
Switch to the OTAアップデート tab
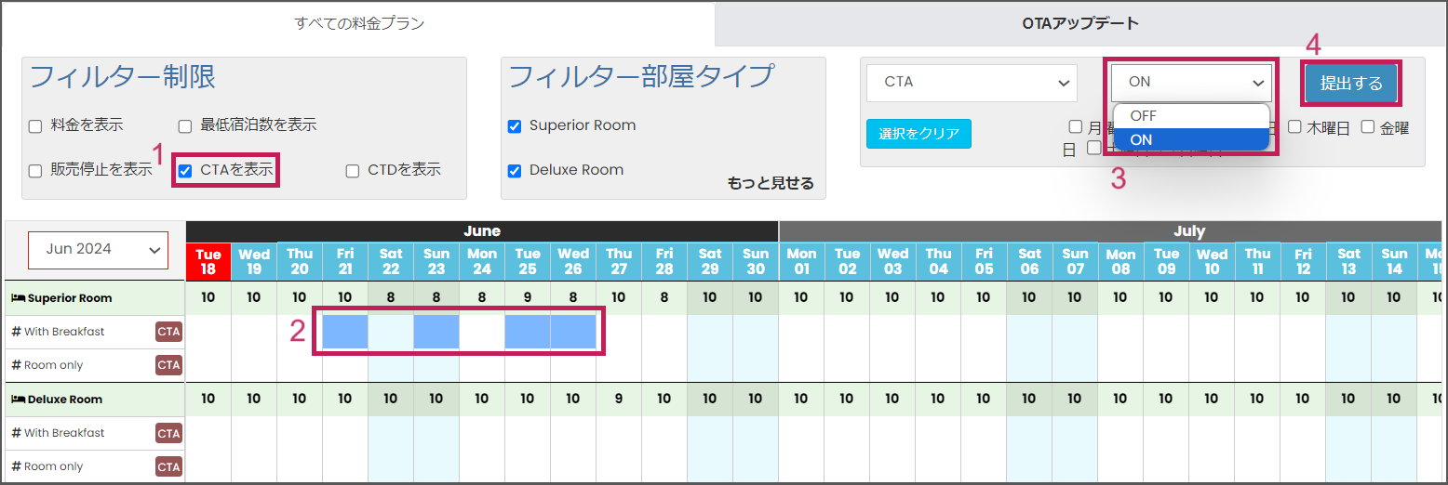pyautogui.click(x=1079, y=23)
